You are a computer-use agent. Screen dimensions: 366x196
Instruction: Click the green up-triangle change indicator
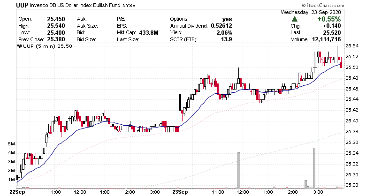(x=295, y=19)
